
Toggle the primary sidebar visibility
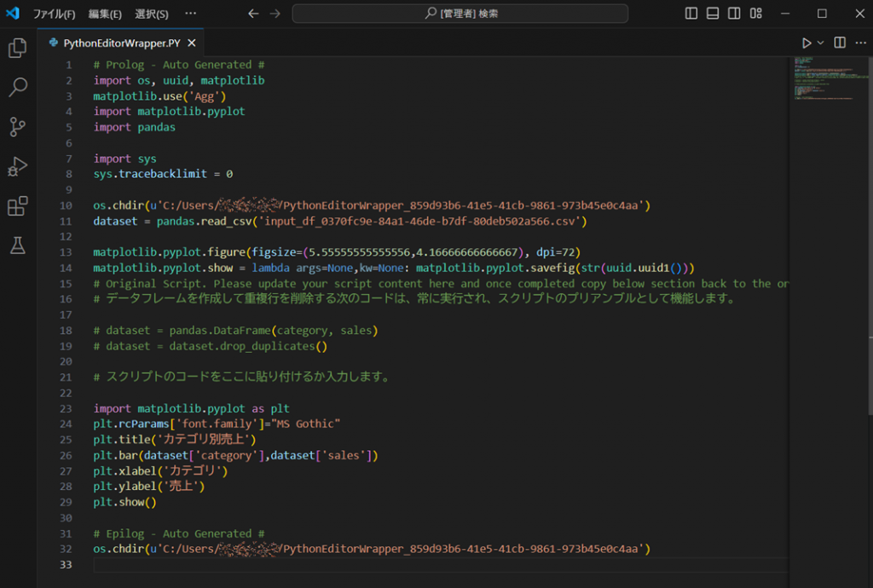click(x=691, y=14)
